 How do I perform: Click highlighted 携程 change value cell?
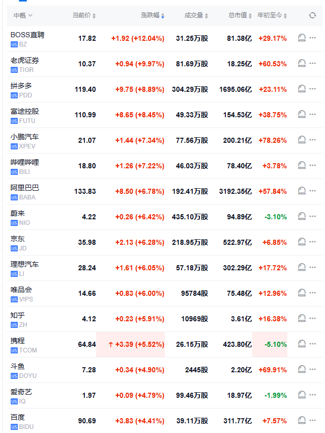tap(131, 344)
